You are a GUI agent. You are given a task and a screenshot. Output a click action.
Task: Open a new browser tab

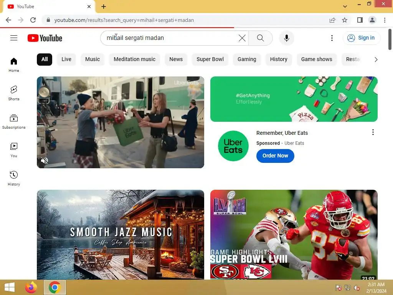104,7
